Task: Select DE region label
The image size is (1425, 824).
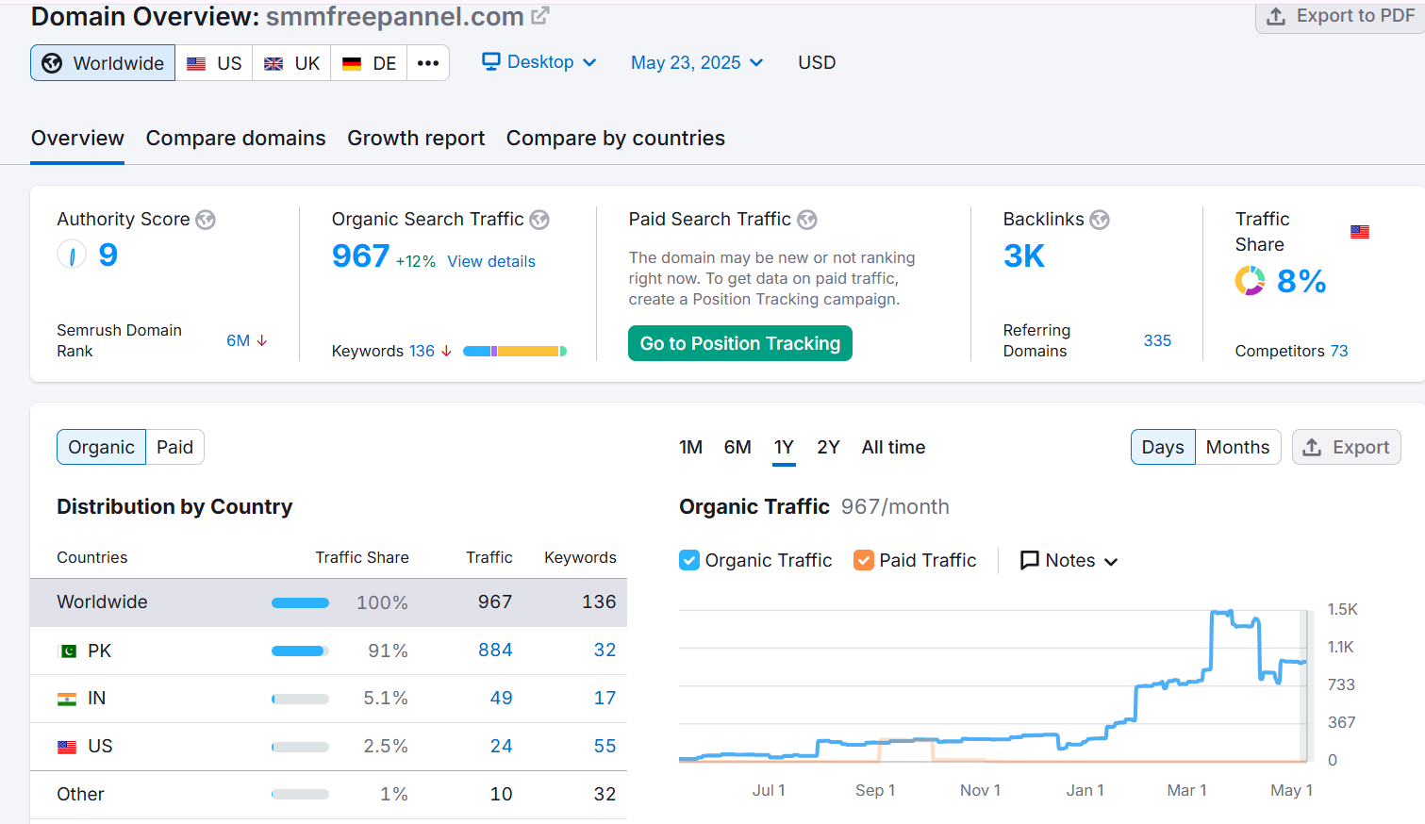Action: 385,63
